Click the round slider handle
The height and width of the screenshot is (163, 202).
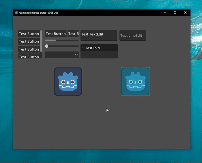click(x=47, y=46)
